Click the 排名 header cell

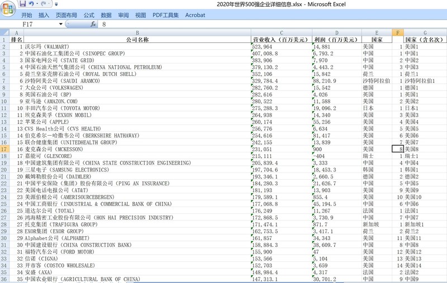coord(17,40)
